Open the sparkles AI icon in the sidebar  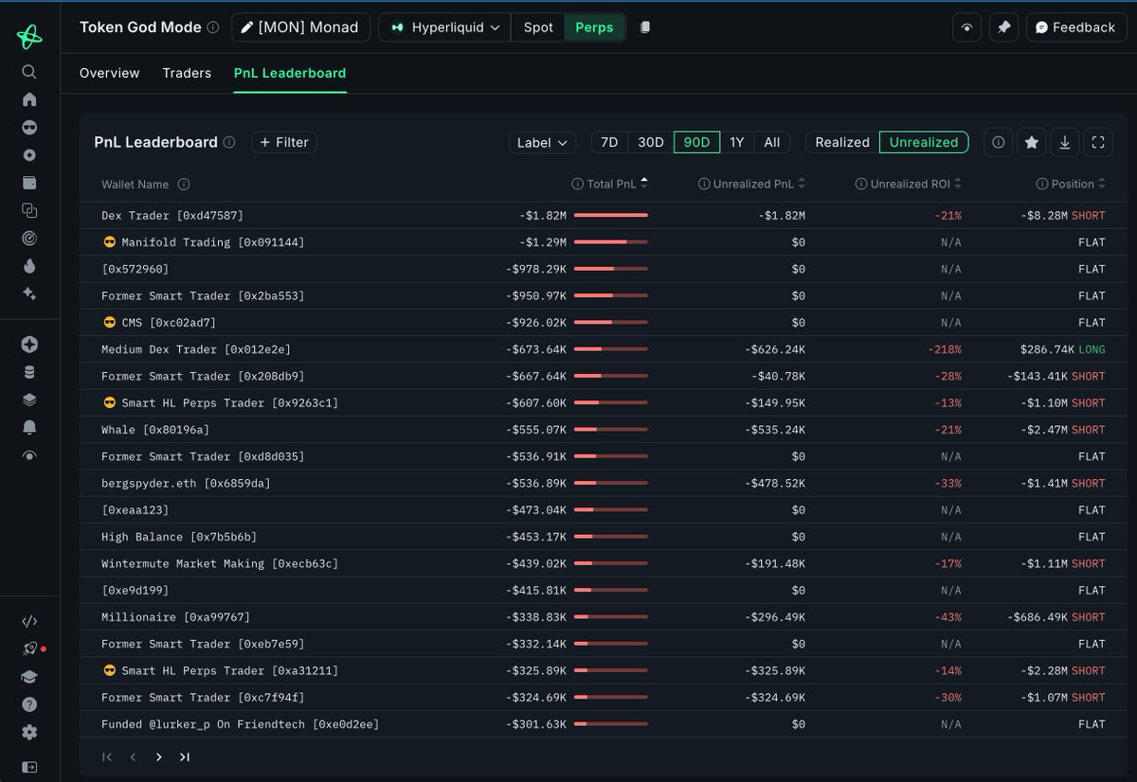click(x=29, y=293)
